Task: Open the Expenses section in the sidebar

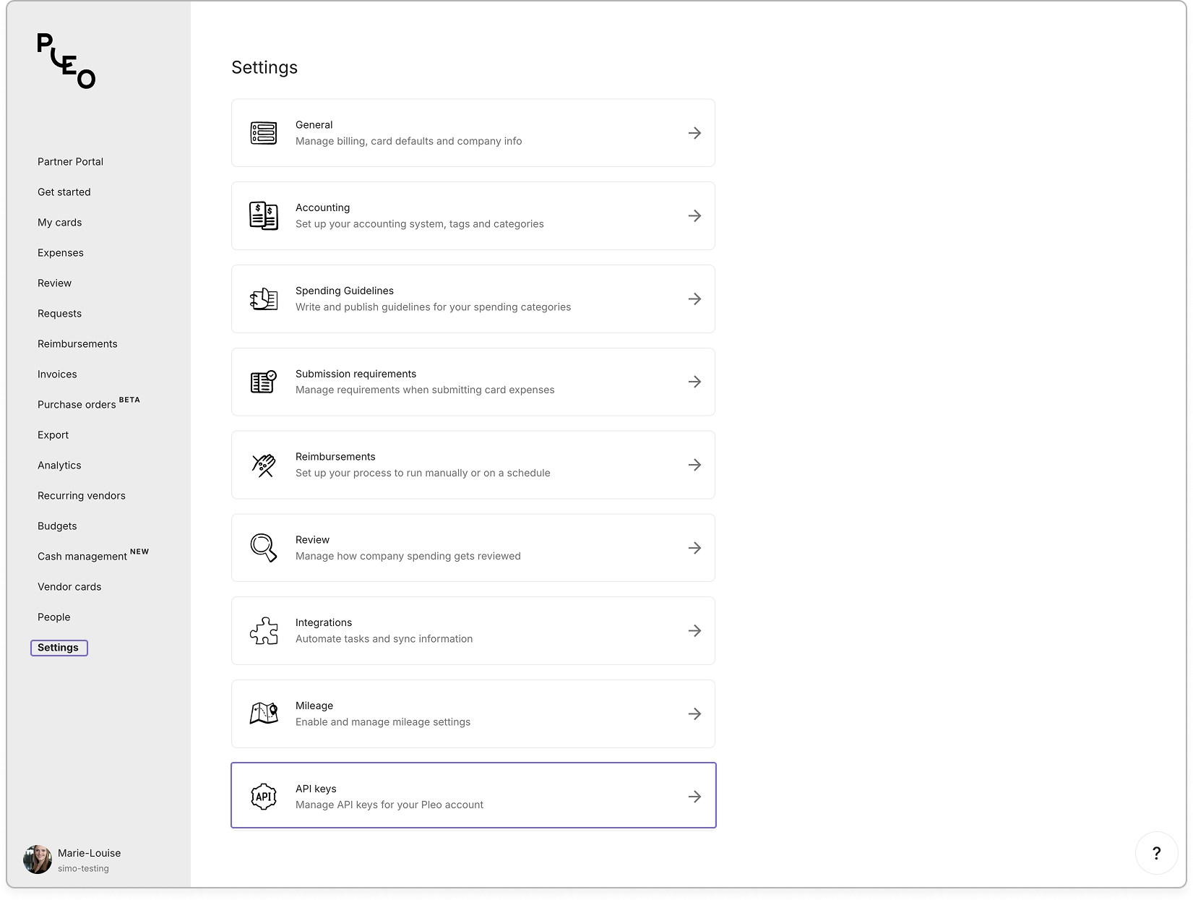Action: point(61,252)
